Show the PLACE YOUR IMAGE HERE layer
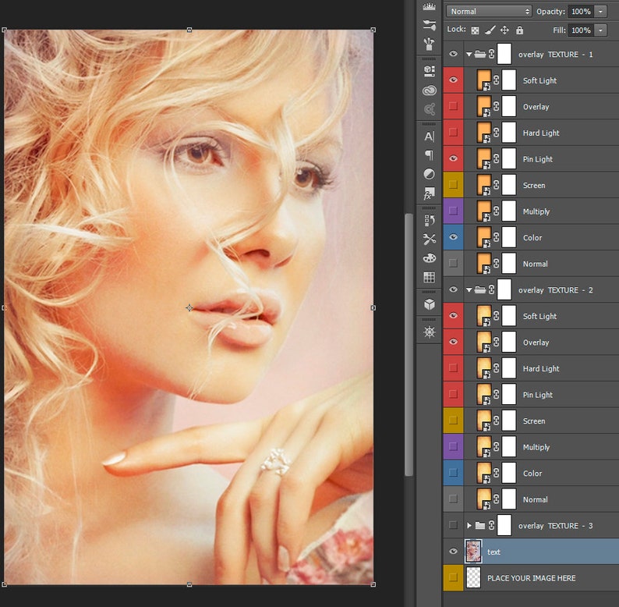 tap(453, 577)
